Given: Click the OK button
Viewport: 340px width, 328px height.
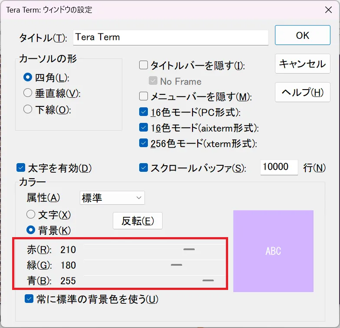Looking at the screenshot, I should pos(303,35).
